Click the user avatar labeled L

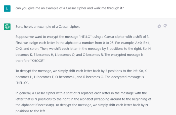coord(7,9)
